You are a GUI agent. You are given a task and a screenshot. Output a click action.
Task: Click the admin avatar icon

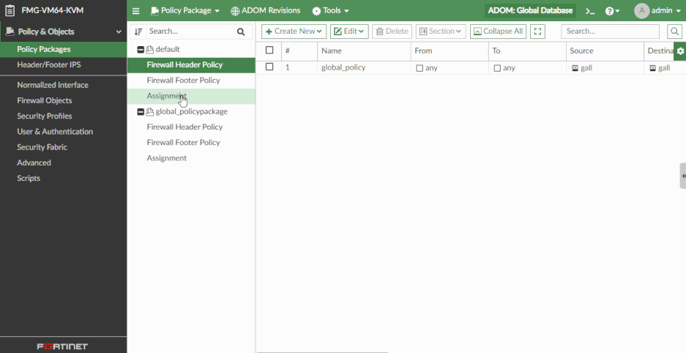click(641, 11)
